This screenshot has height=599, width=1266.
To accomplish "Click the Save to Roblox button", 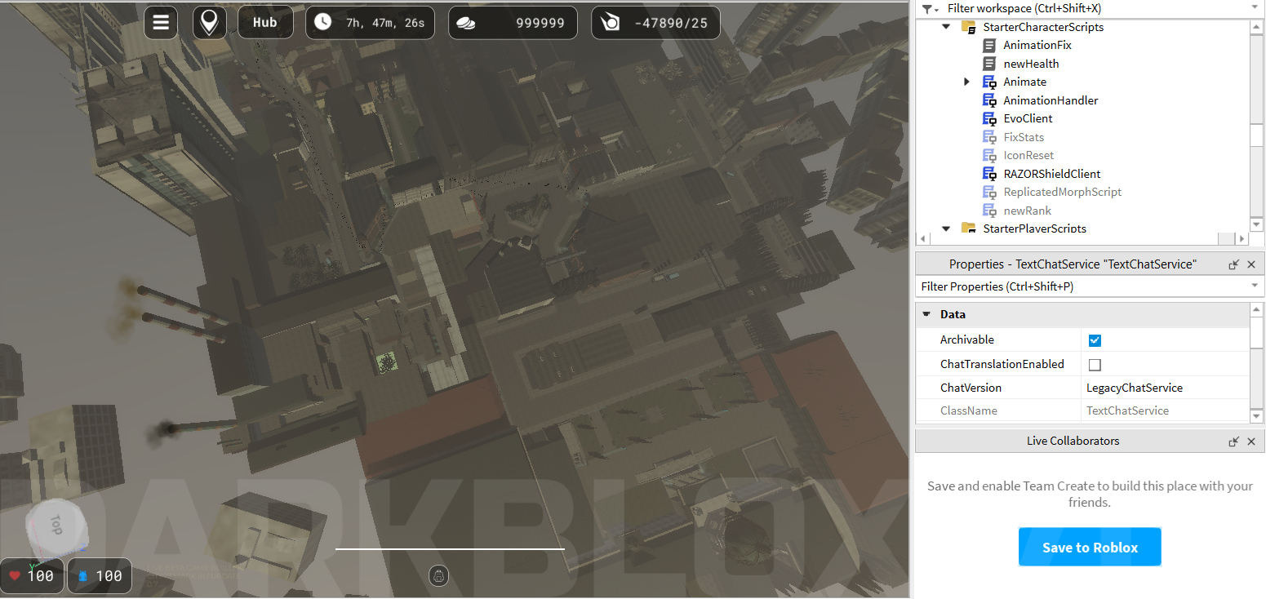I will [1090, 547].
